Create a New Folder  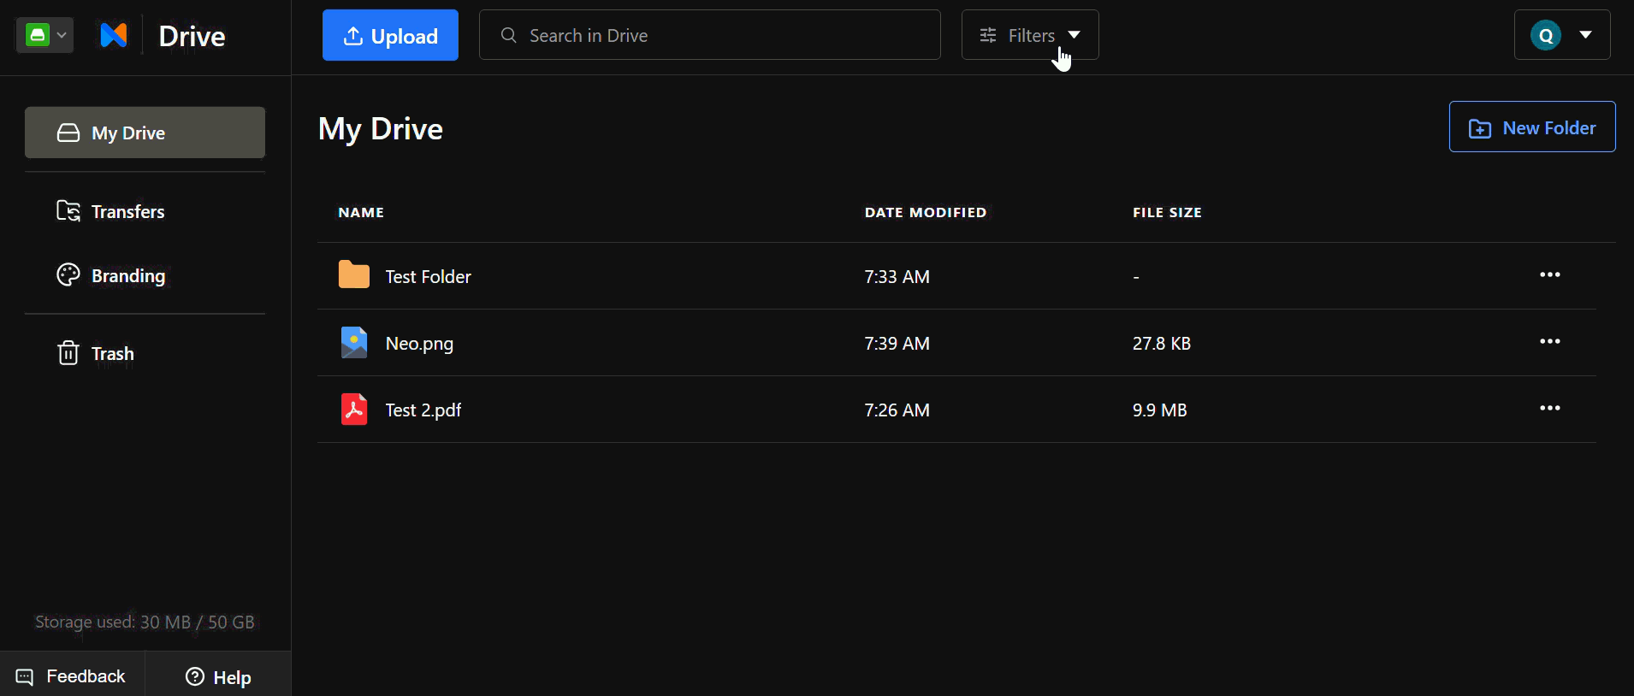(1531, 127)
